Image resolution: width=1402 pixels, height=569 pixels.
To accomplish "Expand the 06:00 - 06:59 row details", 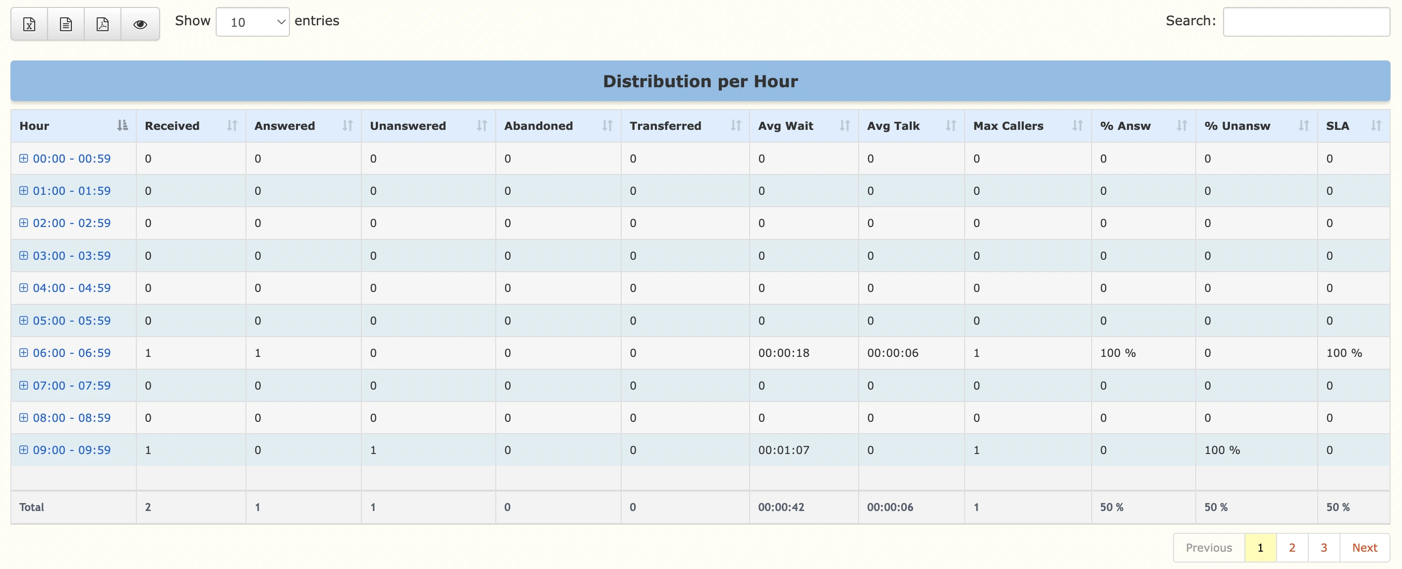I will [x=23, y=352].
